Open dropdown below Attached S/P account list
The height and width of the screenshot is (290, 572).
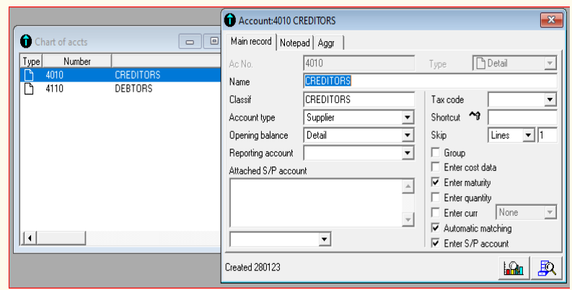325,240
